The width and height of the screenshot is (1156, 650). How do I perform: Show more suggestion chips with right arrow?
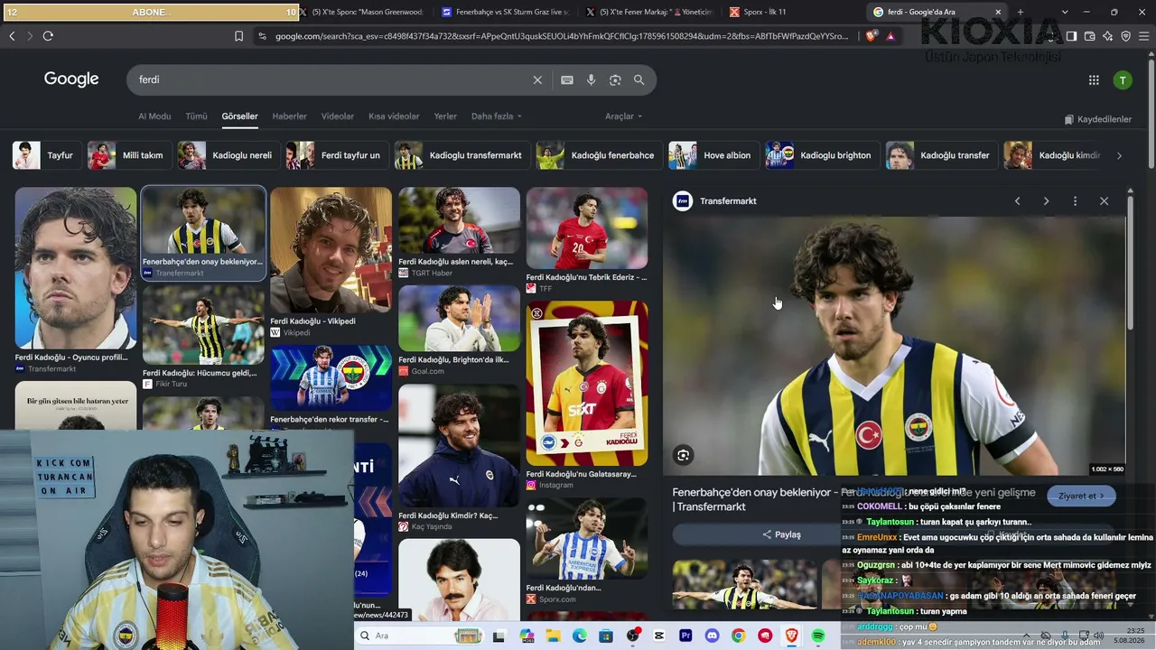pos(1119,155)
